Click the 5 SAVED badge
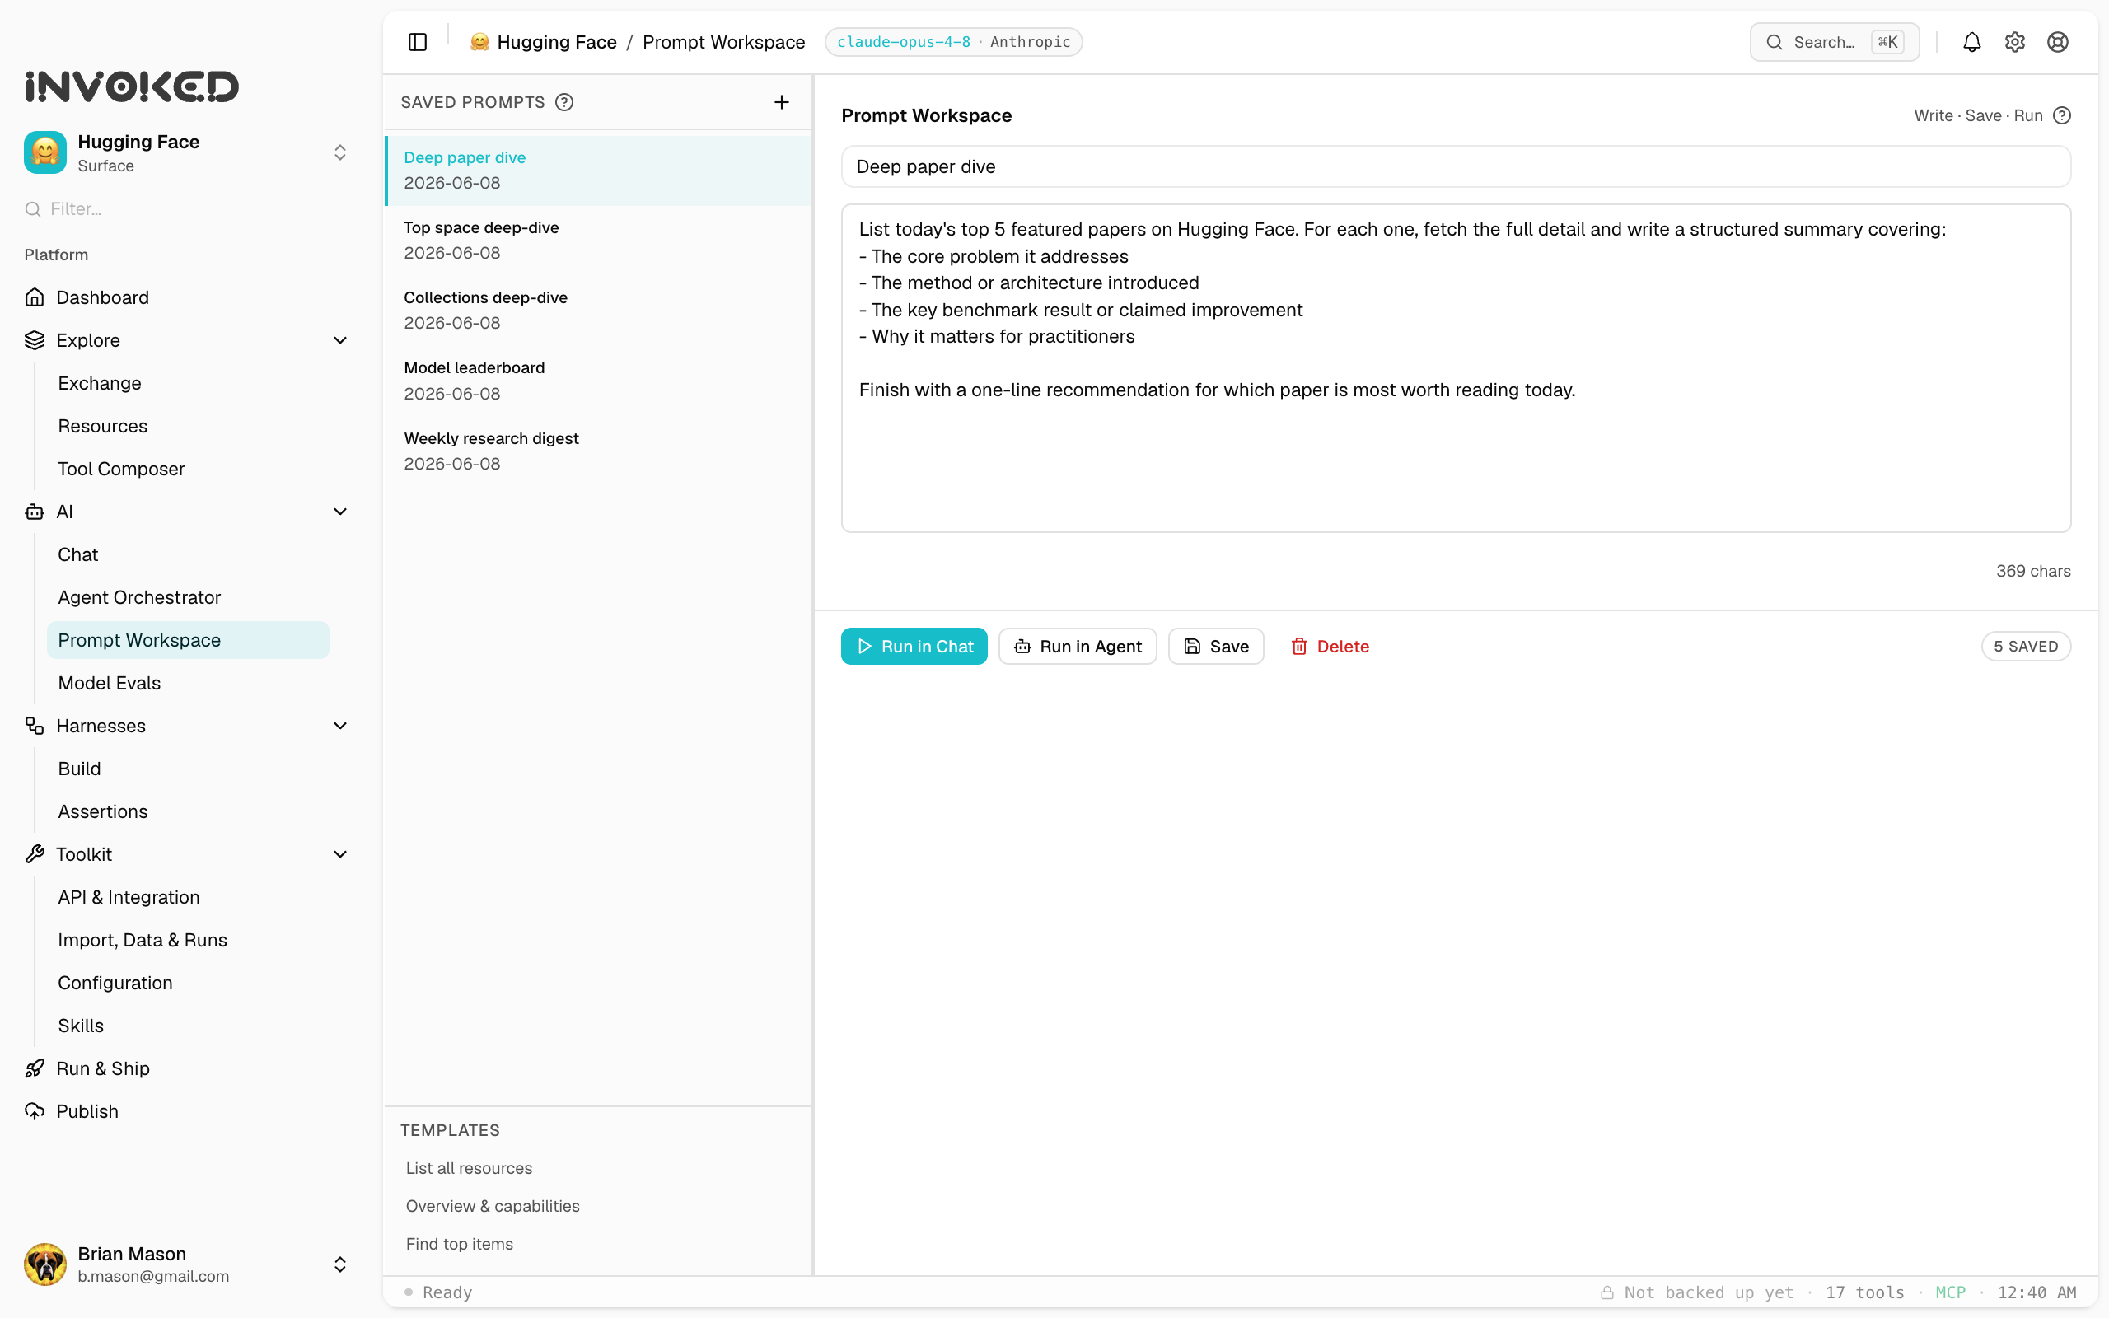Image resolution: width=2109 pixels, height=1318 pixels. pyautogui.click(x=2025, y=646)
